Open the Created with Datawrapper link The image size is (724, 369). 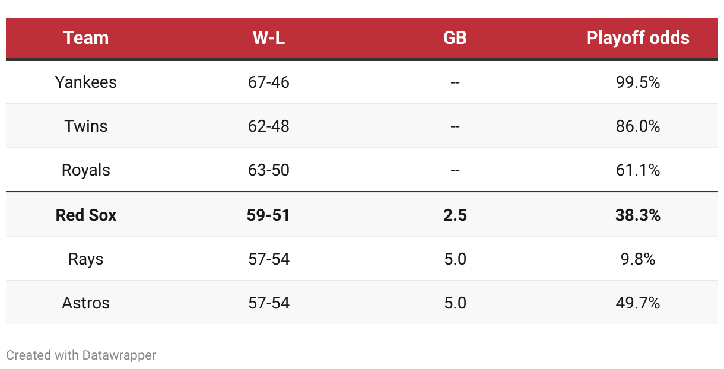[x=81, y=355]
